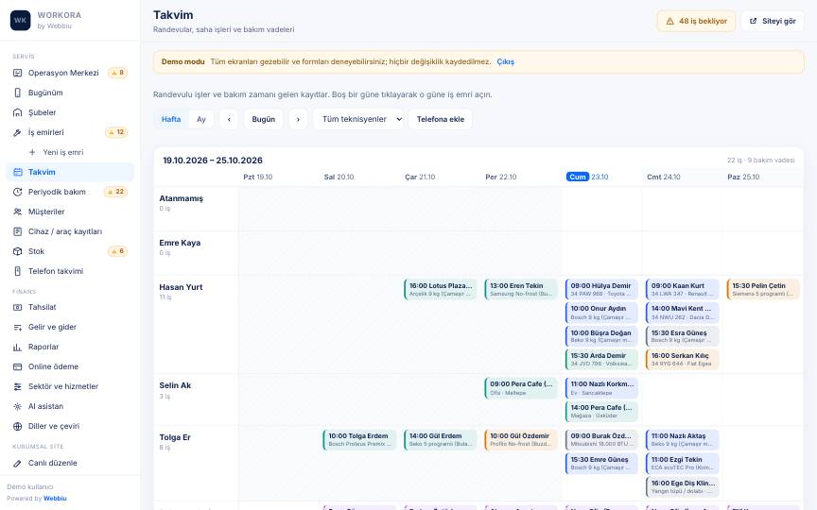
Task: Open Telefon takvimi menu item
Action: coord(70,271)
